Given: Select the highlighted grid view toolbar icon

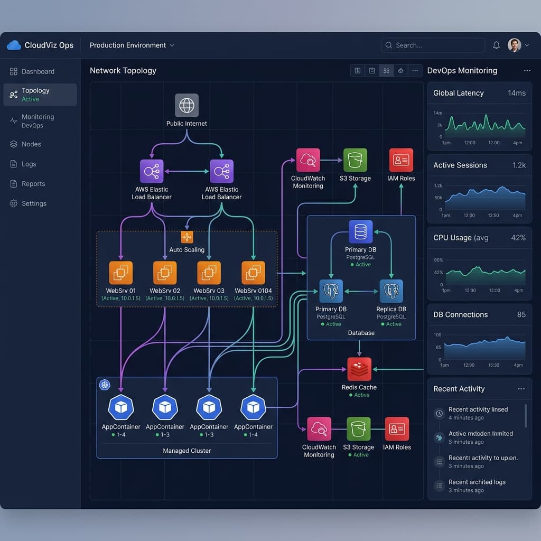Looking at the screenshot, I should [x=386, y=71].
